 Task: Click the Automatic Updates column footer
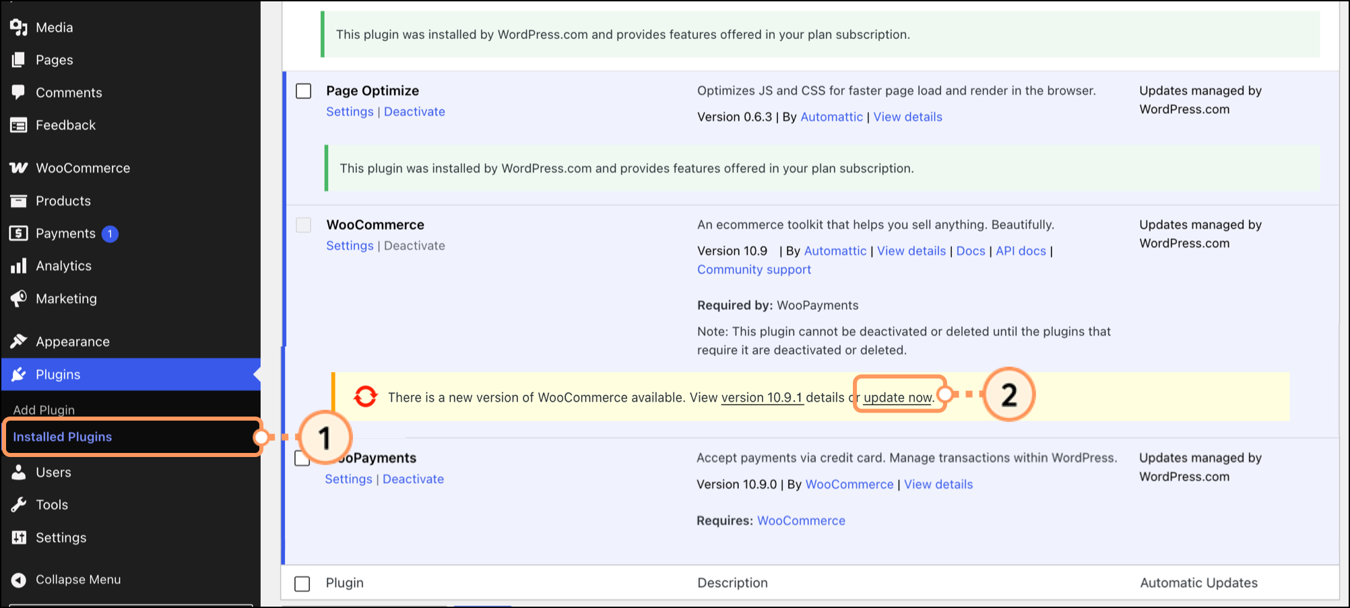click(x=1198, y=583)
